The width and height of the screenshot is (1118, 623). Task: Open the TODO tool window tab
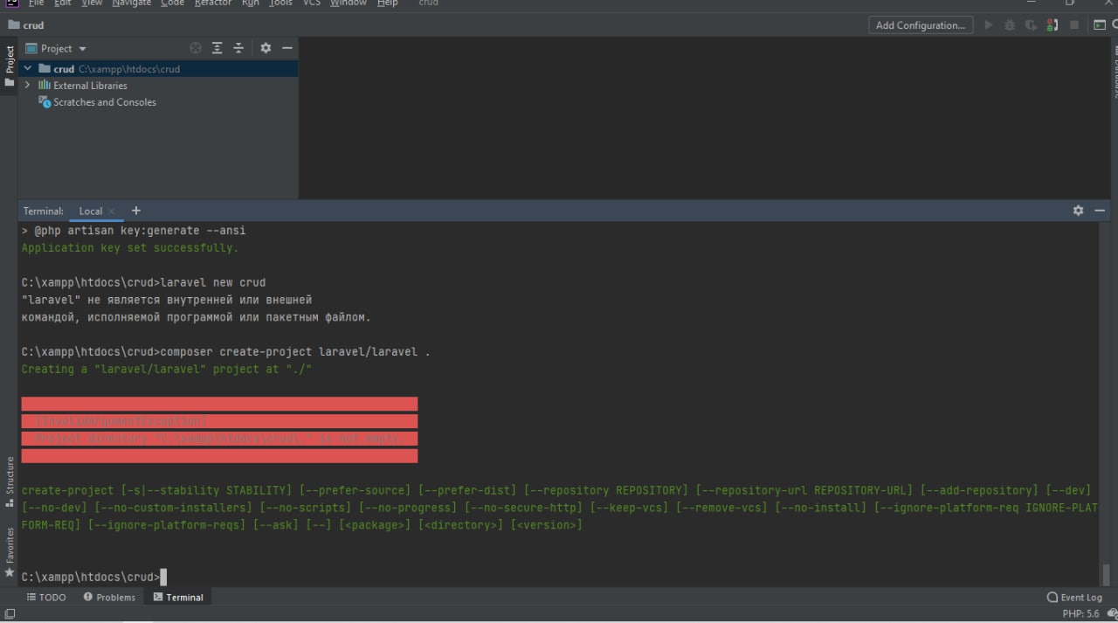click(x=46, y=598)
